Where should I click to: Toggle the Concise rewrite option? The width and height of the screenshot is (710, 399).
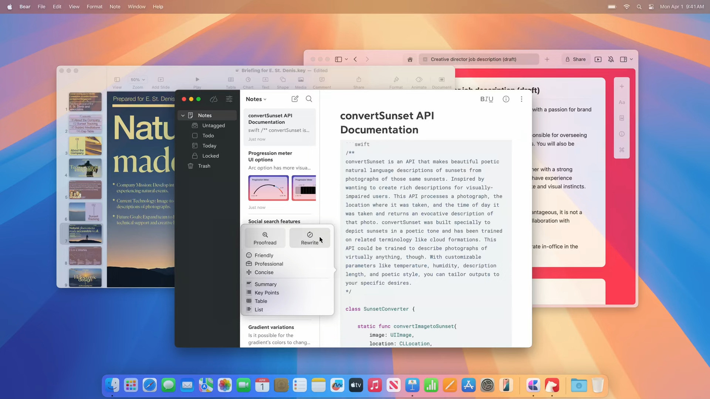click(264, 272)
